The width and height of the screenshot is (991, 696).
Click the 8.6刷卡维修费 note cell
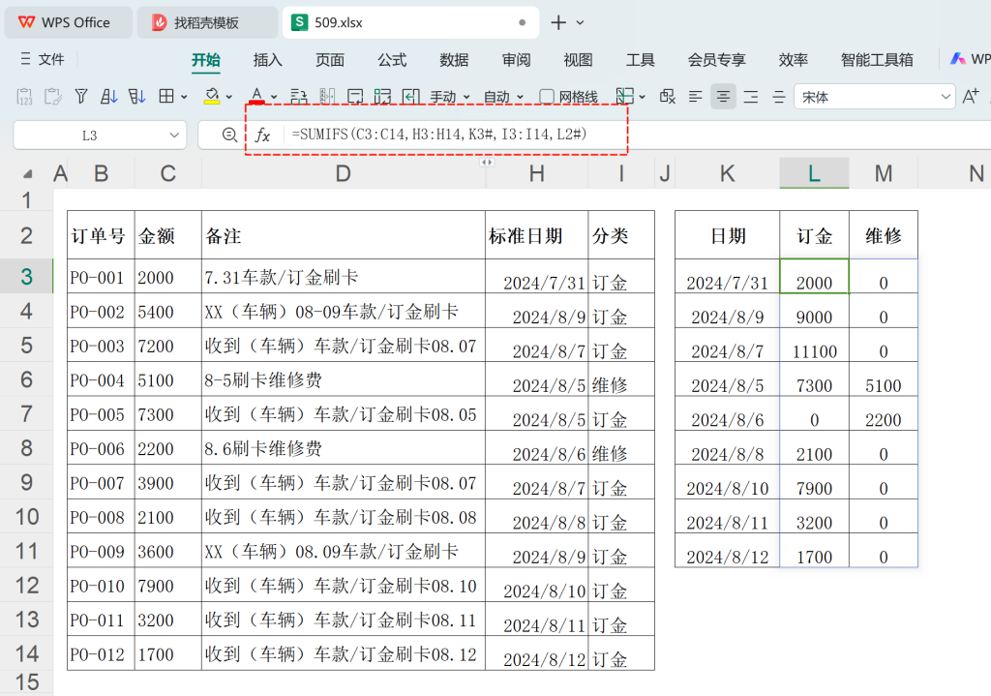tap(344, 448)
